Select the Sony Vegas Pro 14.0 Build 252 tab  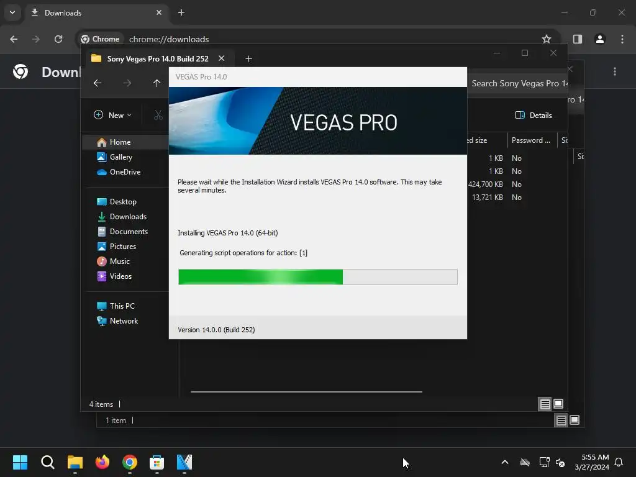(157, 59)
